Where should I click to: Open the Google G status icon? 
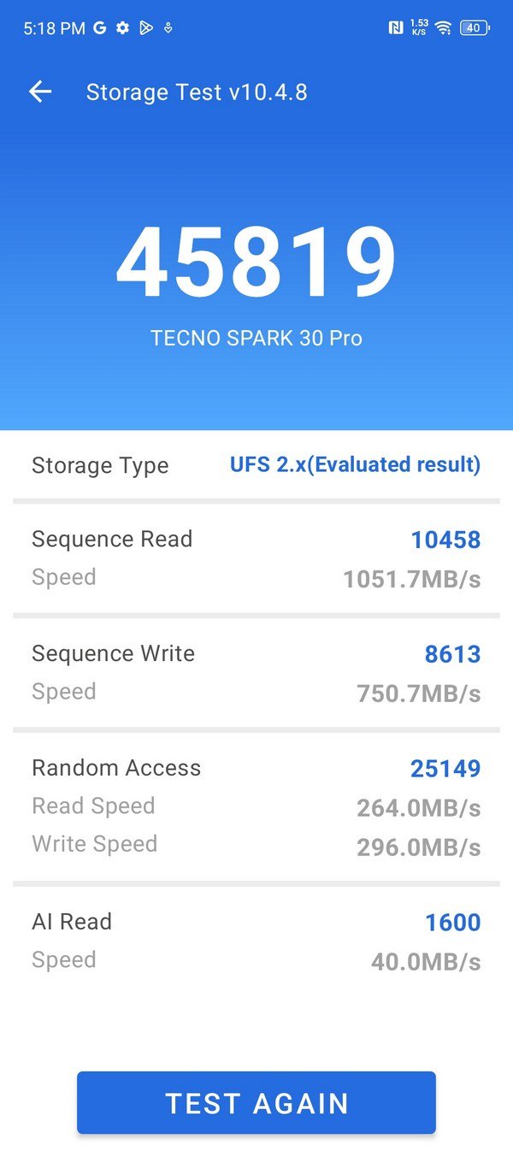point(100,28)
